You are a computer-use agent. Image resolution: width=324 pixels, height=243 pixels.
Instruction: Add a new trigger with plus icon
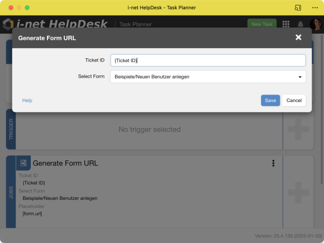(x=298, y=130)
